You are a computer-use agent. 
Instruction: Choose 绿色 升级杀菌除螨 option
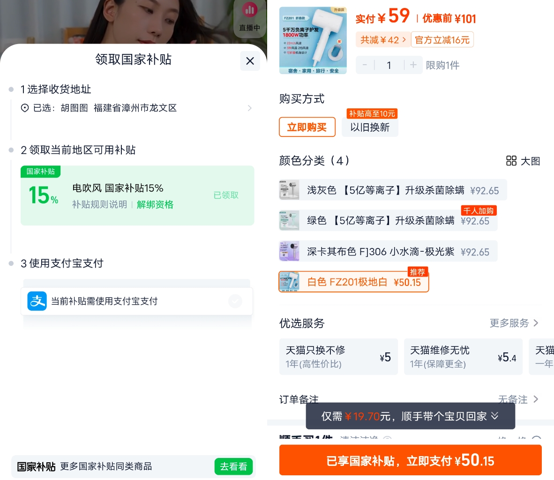click(x=388, y=221)
